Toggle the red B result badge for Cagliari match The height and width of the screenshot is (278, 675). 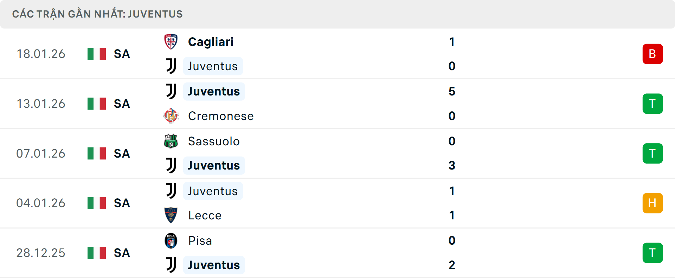[x=653, y=54]
